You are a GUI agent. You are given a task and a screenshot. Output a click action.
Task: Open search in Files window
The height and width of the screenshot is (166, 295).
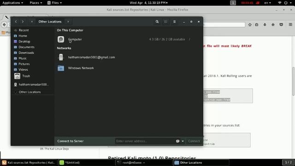coord(157,22)
